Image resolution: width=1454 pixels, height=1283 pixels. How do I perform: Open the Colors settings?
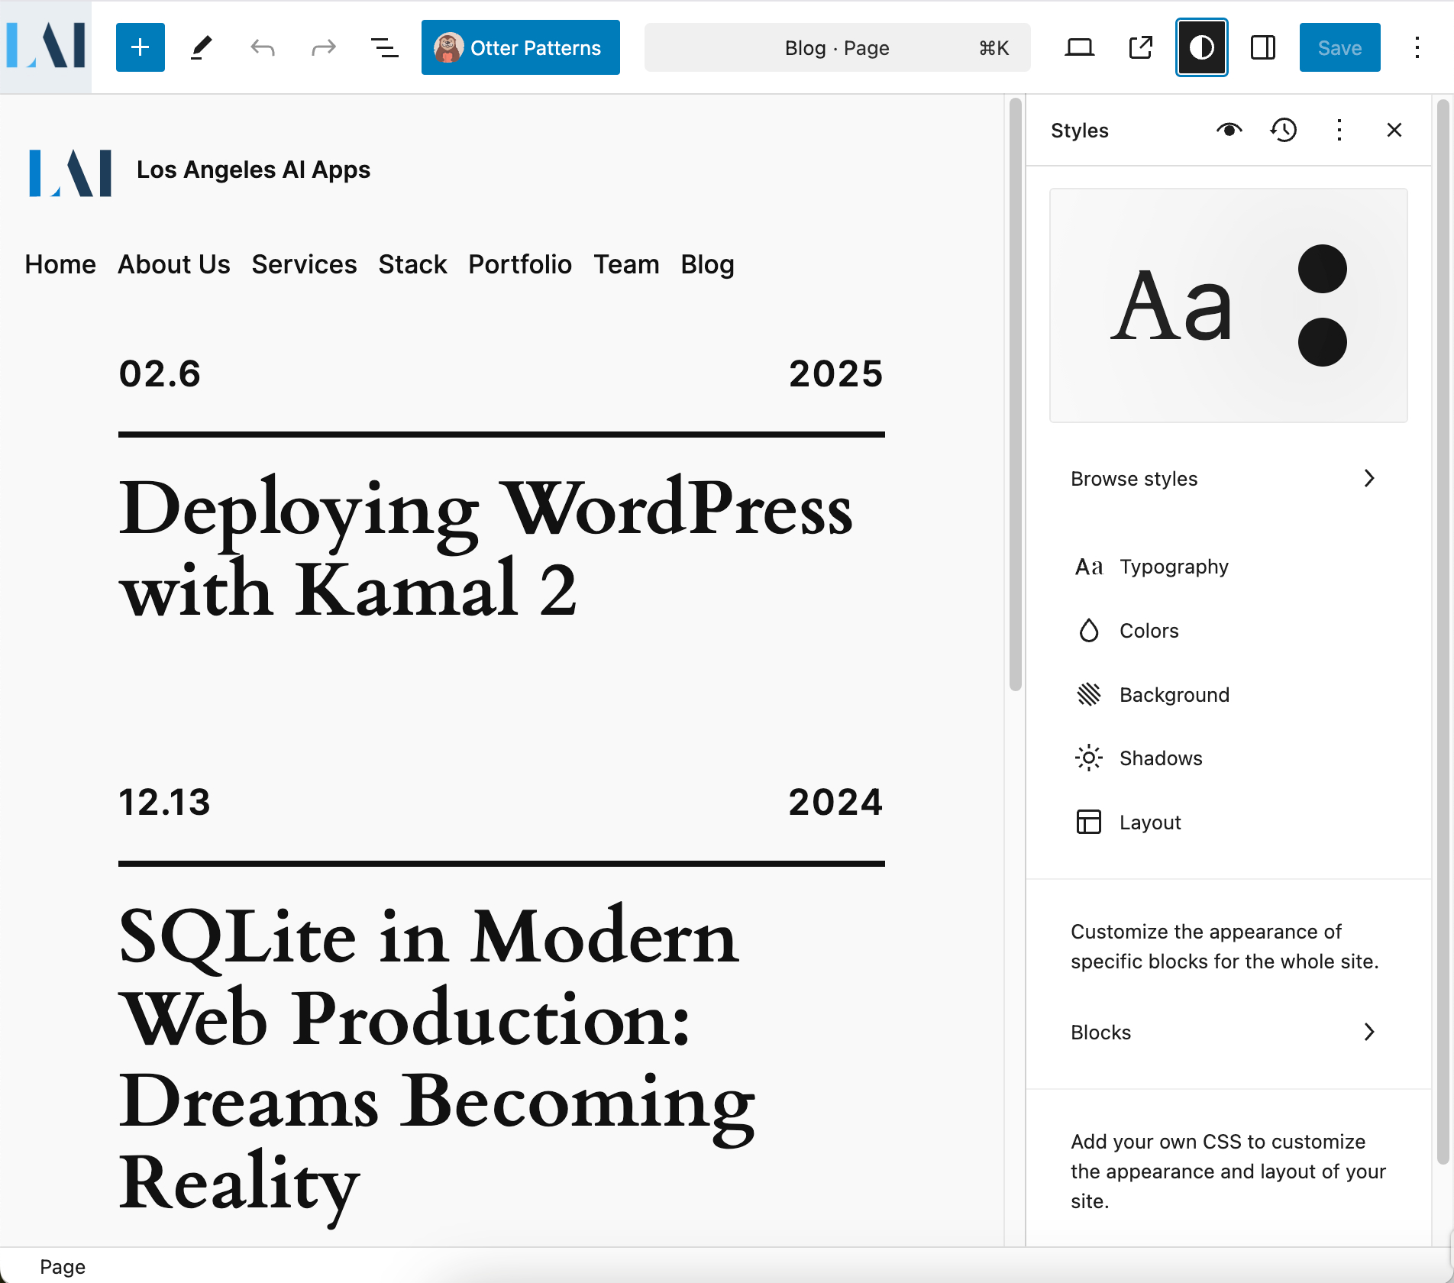[1149, 631]
